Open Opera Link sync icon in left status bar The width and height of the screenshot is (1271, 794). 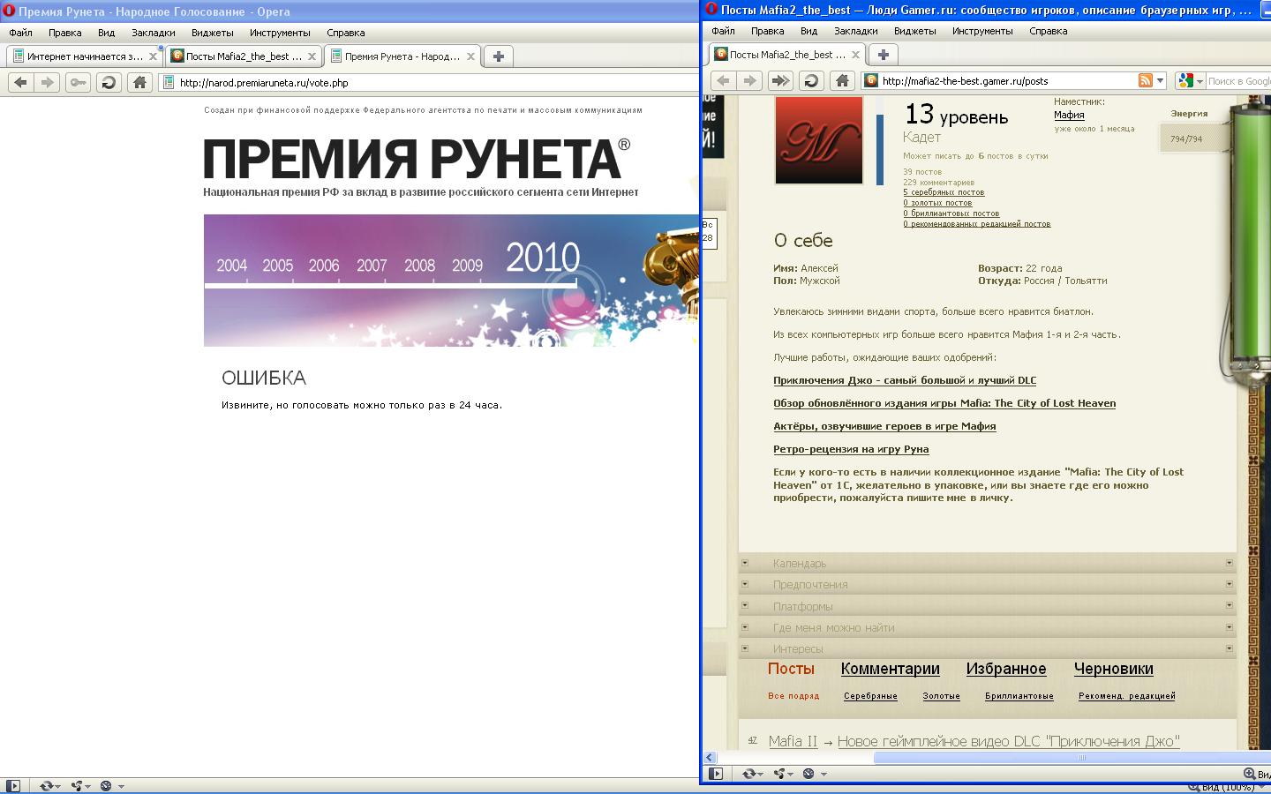click(x=46, y=785)
